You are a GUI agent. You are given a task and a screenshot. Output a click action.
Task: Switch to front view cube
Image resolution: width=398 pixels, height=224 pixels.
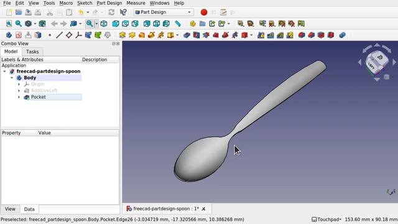(x=116, y=24)
